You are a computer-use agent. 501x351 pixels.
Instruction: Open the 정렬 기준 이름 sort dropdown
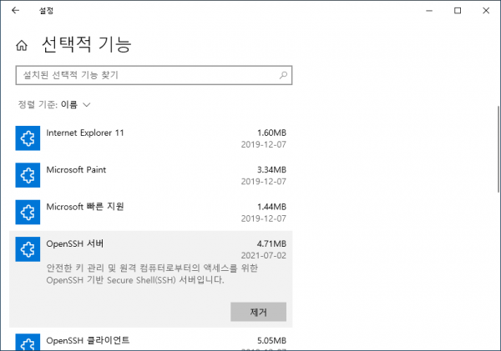[75, 105]
